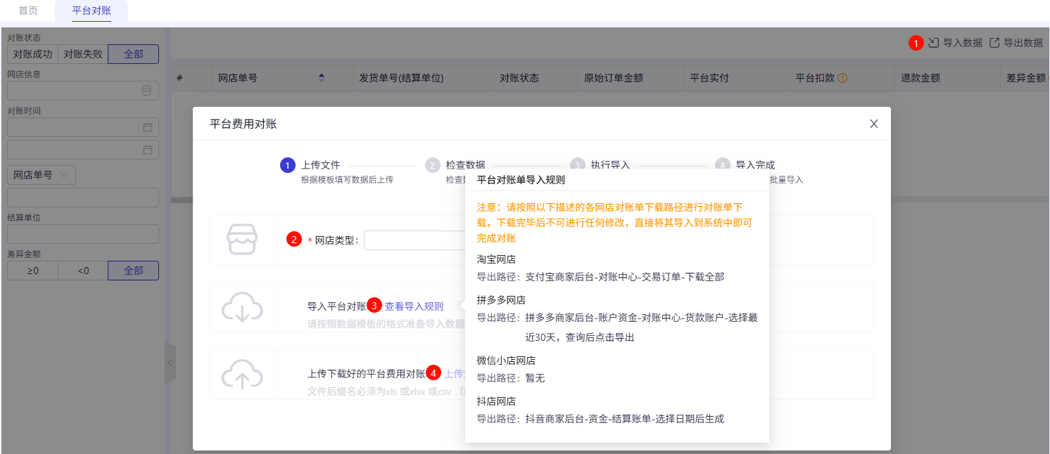The image size is (1050, 454).
Task: Click the 导出数据 export icon
Action: [x=994, y=43]
